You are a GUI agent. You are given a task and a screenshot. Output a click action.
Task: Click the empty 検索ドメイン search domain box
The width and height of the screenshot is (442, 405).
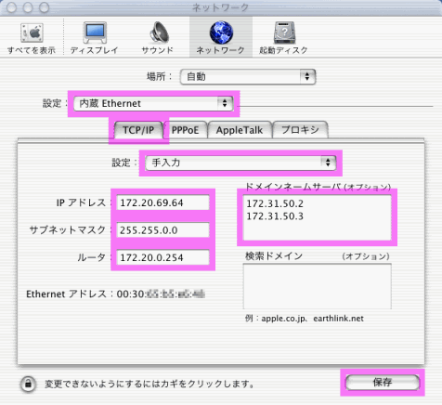[x=318, y=286]
